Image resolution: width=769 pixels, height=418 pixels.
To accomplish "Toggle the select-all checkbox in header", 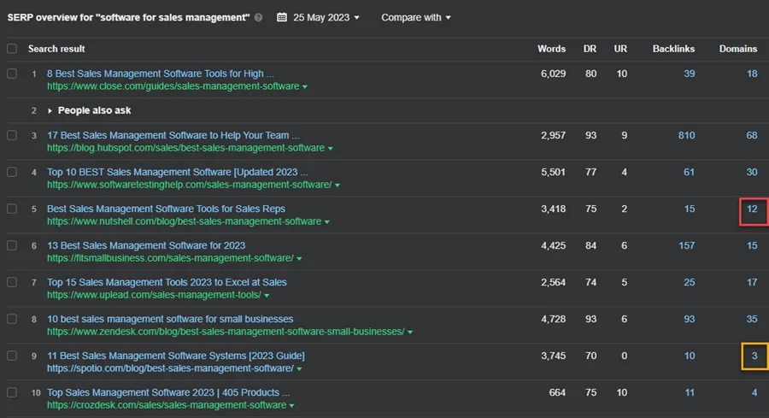I will tap(12, 49).
